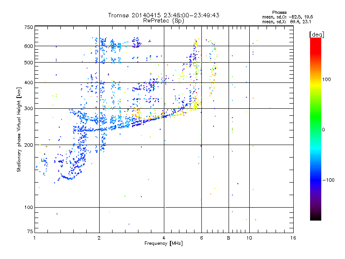Click the colorbar tick label "-100"
The image size is (345, 259).
click(x=328, y=180)
